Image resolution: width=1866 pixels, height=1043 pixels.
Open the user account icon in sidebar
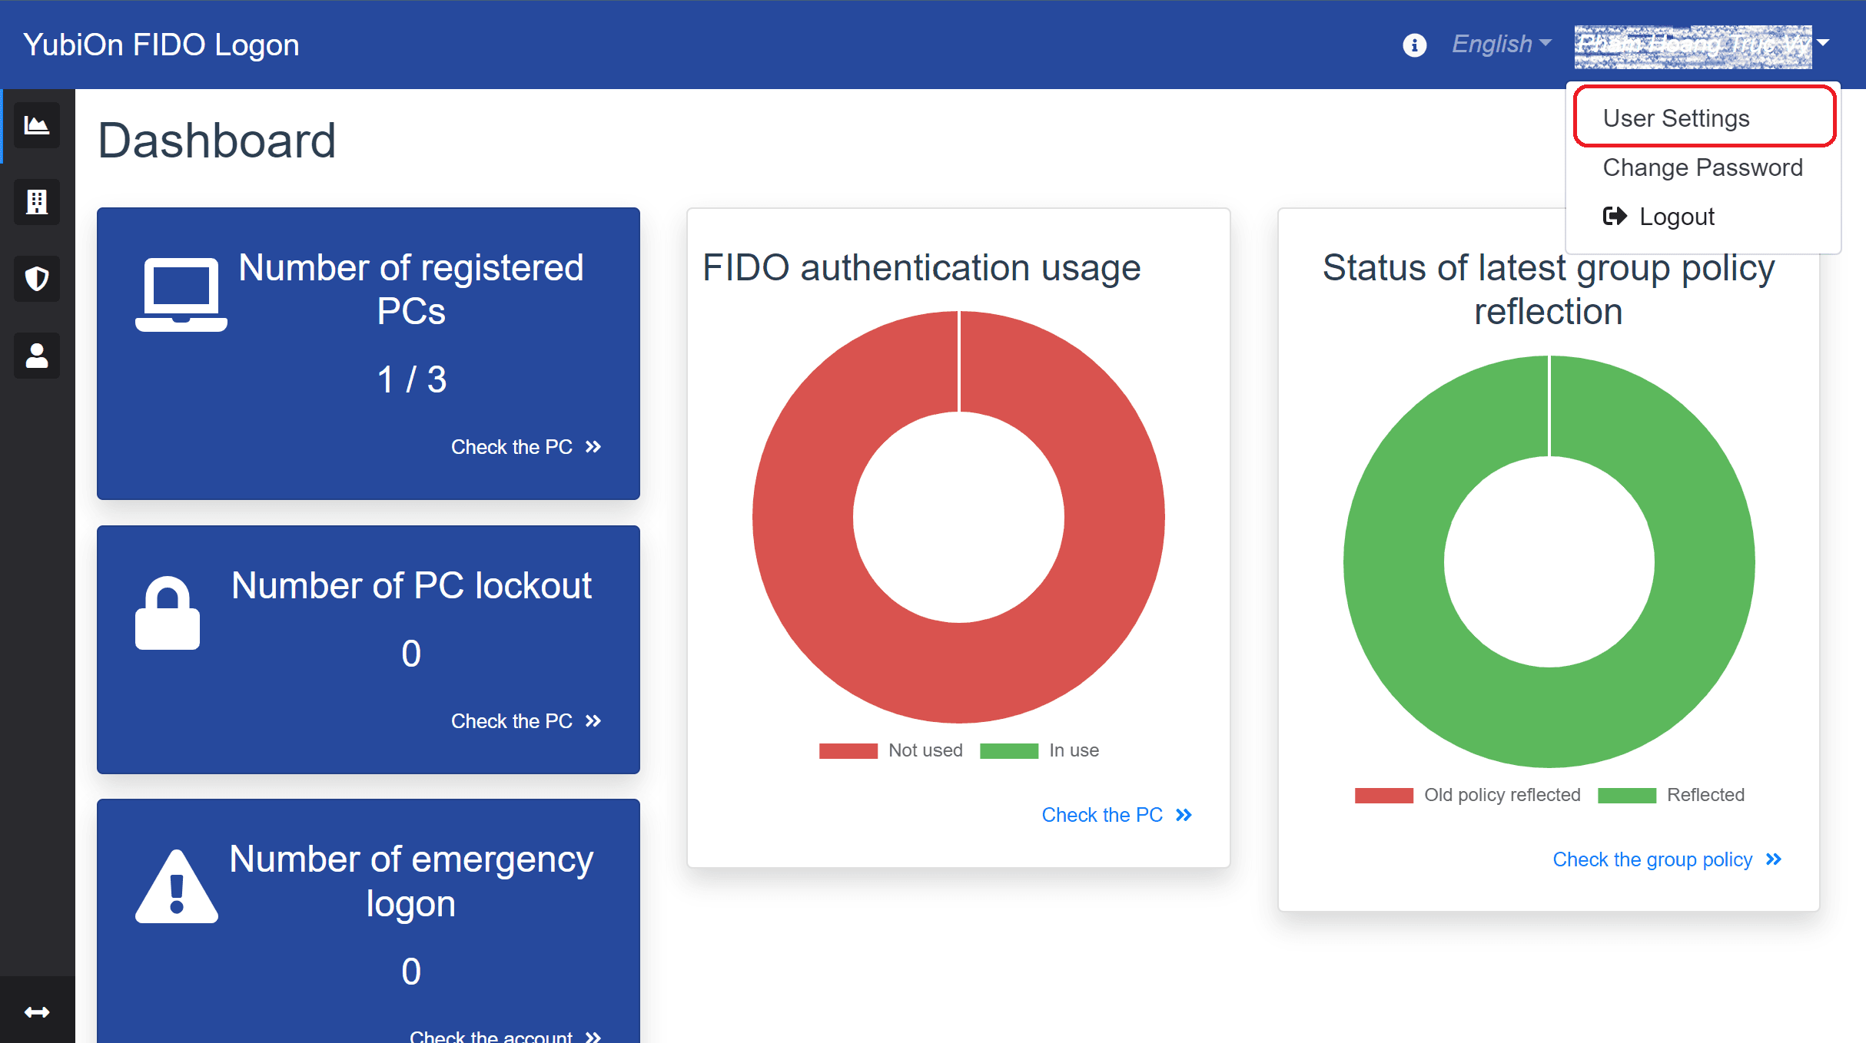coord(37,356)
